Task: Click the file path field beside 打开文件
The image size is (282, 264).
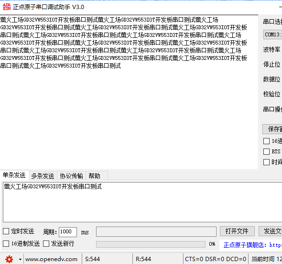Action: coord(156,231)
